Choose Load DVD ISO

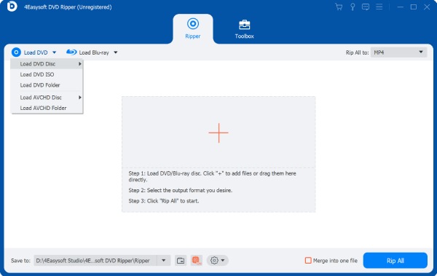tap(47, 74)
